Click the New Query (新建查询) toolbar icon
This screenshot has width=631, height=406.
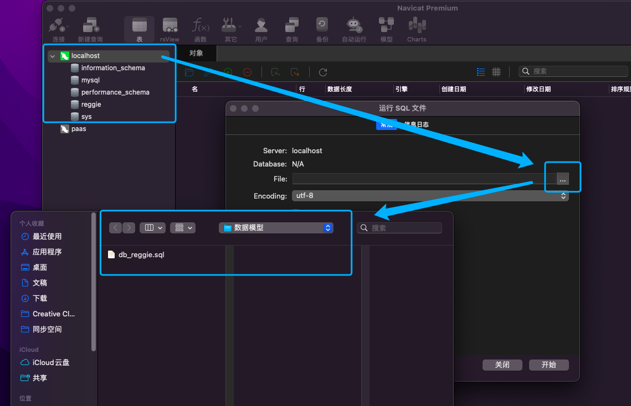click(x=90, y=29)
